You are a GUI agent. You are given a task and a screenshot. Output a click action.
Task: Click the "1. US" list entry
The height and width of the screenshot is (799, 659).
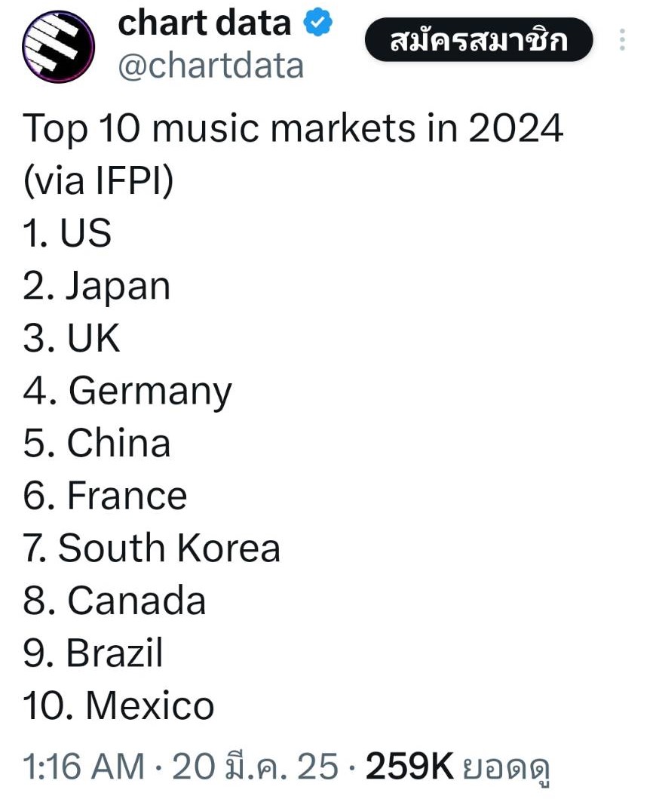pyautogui.click(x=67, y=233)
